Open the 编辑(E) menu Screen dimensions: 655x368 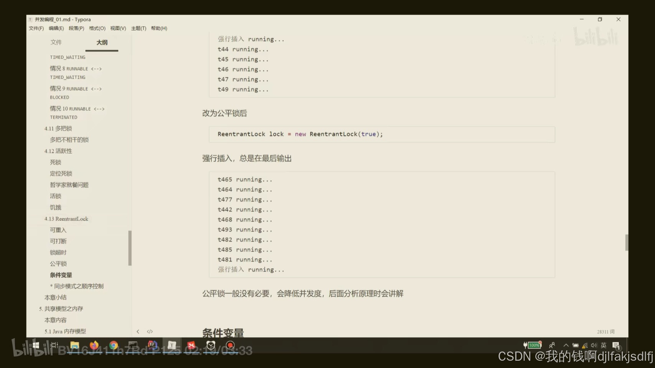click(56, 28)
